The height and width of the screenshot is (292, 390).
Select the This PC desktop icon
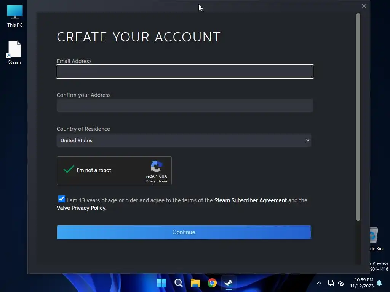(x=15, y=16)
